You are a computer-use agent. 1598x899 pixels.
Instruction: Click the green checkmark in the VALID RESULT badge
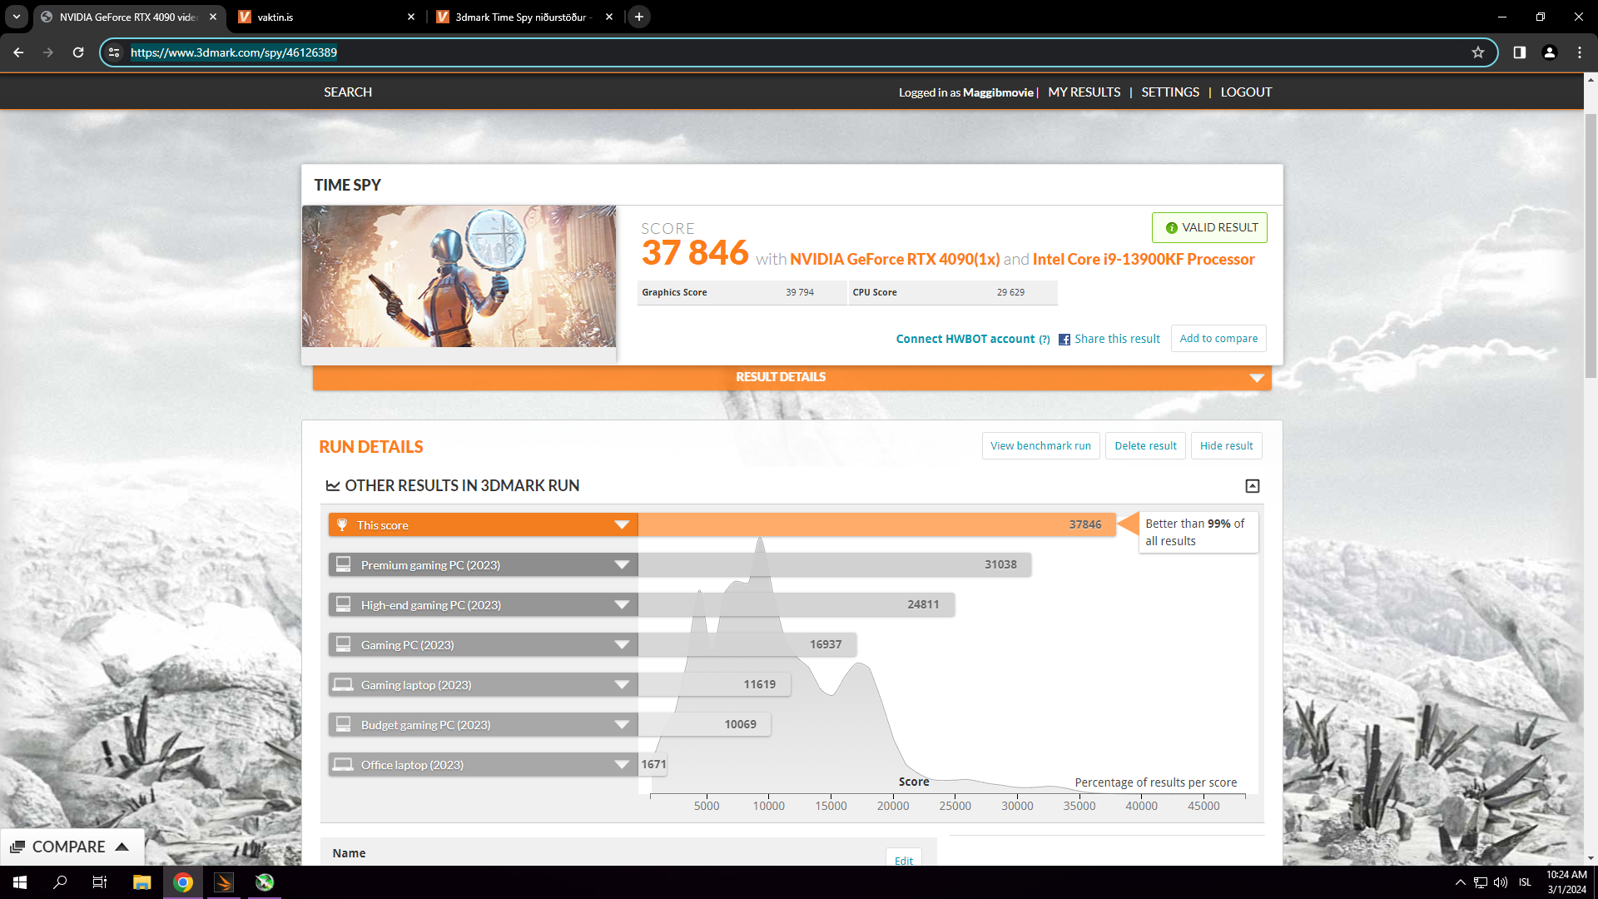tap(1171, 227)
